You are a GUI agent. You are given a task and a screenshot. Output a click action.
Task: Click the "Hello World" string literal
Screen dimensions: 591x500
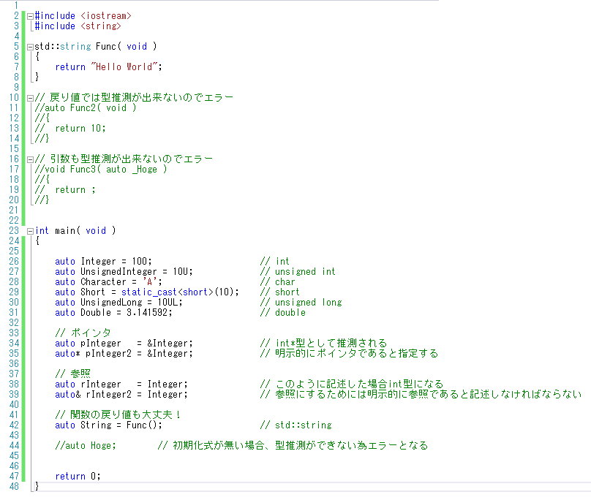pyautogui.click(x=124, y=67)
